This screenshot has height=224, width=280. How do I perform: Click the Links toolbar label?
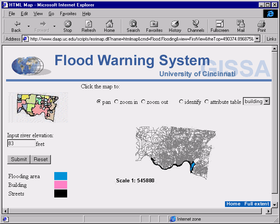(271, 39)
